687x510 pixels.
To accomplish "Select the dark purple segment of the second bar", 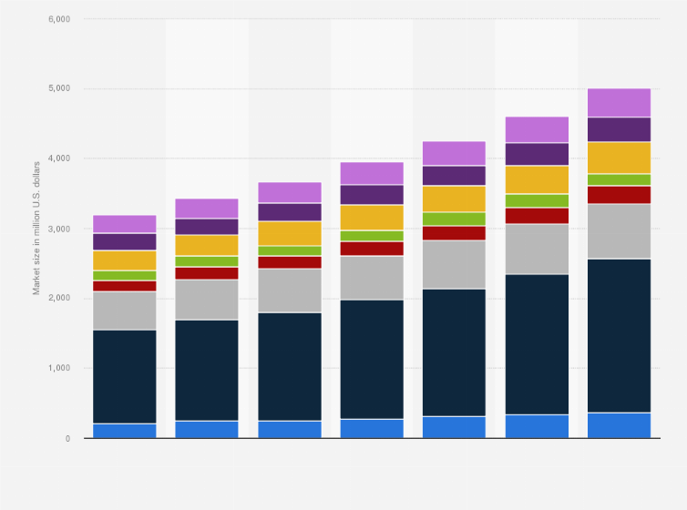I will (207, 227).
